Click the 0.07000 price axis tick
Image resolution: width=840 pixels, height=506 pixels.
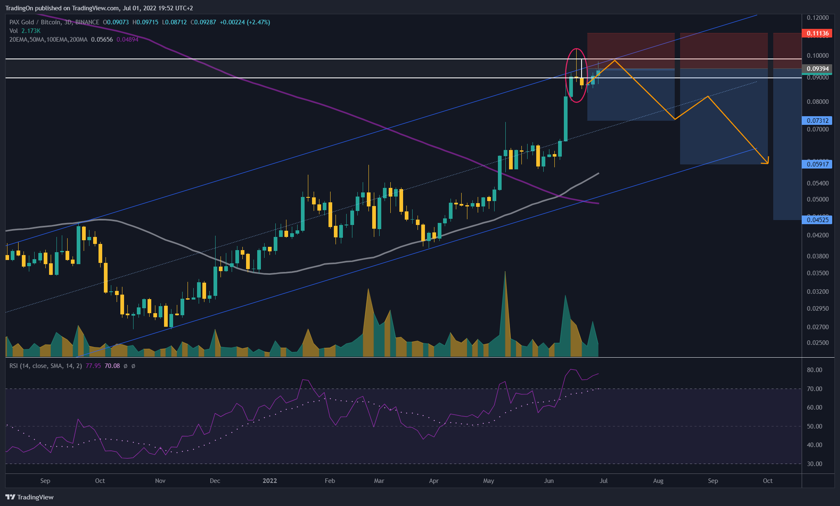(817, 129)
